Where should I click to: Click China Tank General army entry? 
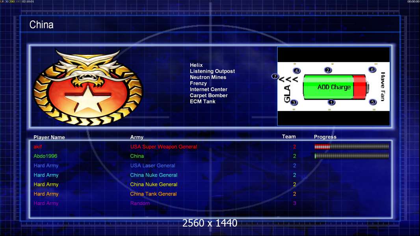tap(153, 194)
